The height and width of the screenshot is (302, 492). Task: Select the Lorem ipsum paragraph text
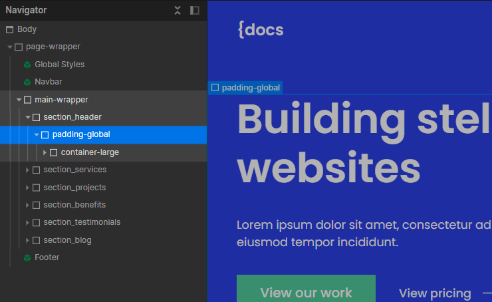(364, 233)
